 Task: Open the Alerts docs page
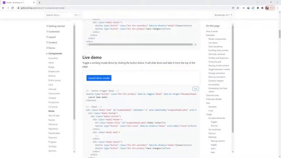point(51,63)
